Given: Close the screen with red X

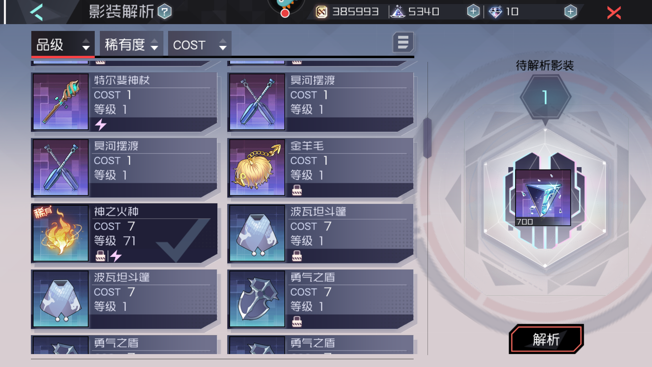Looking at the screenshot, I should point(614,13).
